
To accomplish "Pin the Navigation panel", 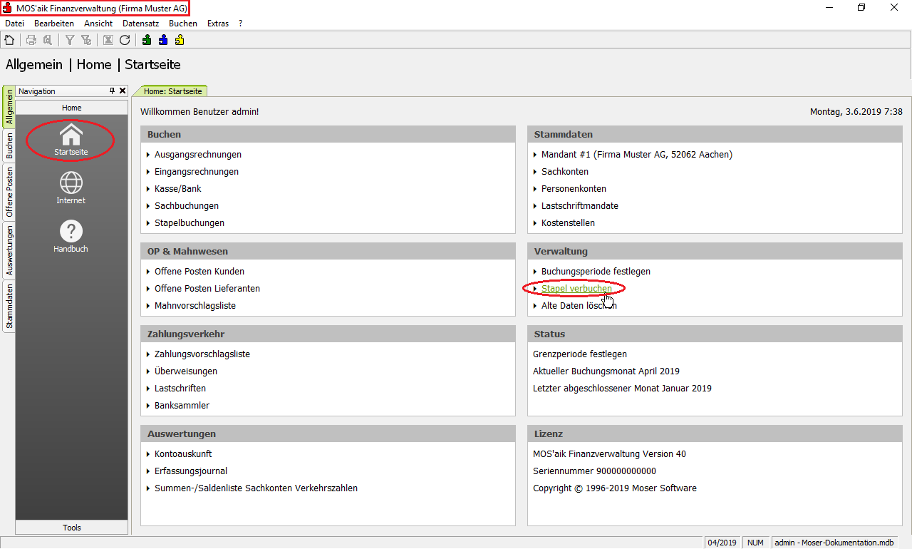I will (112, 91).
